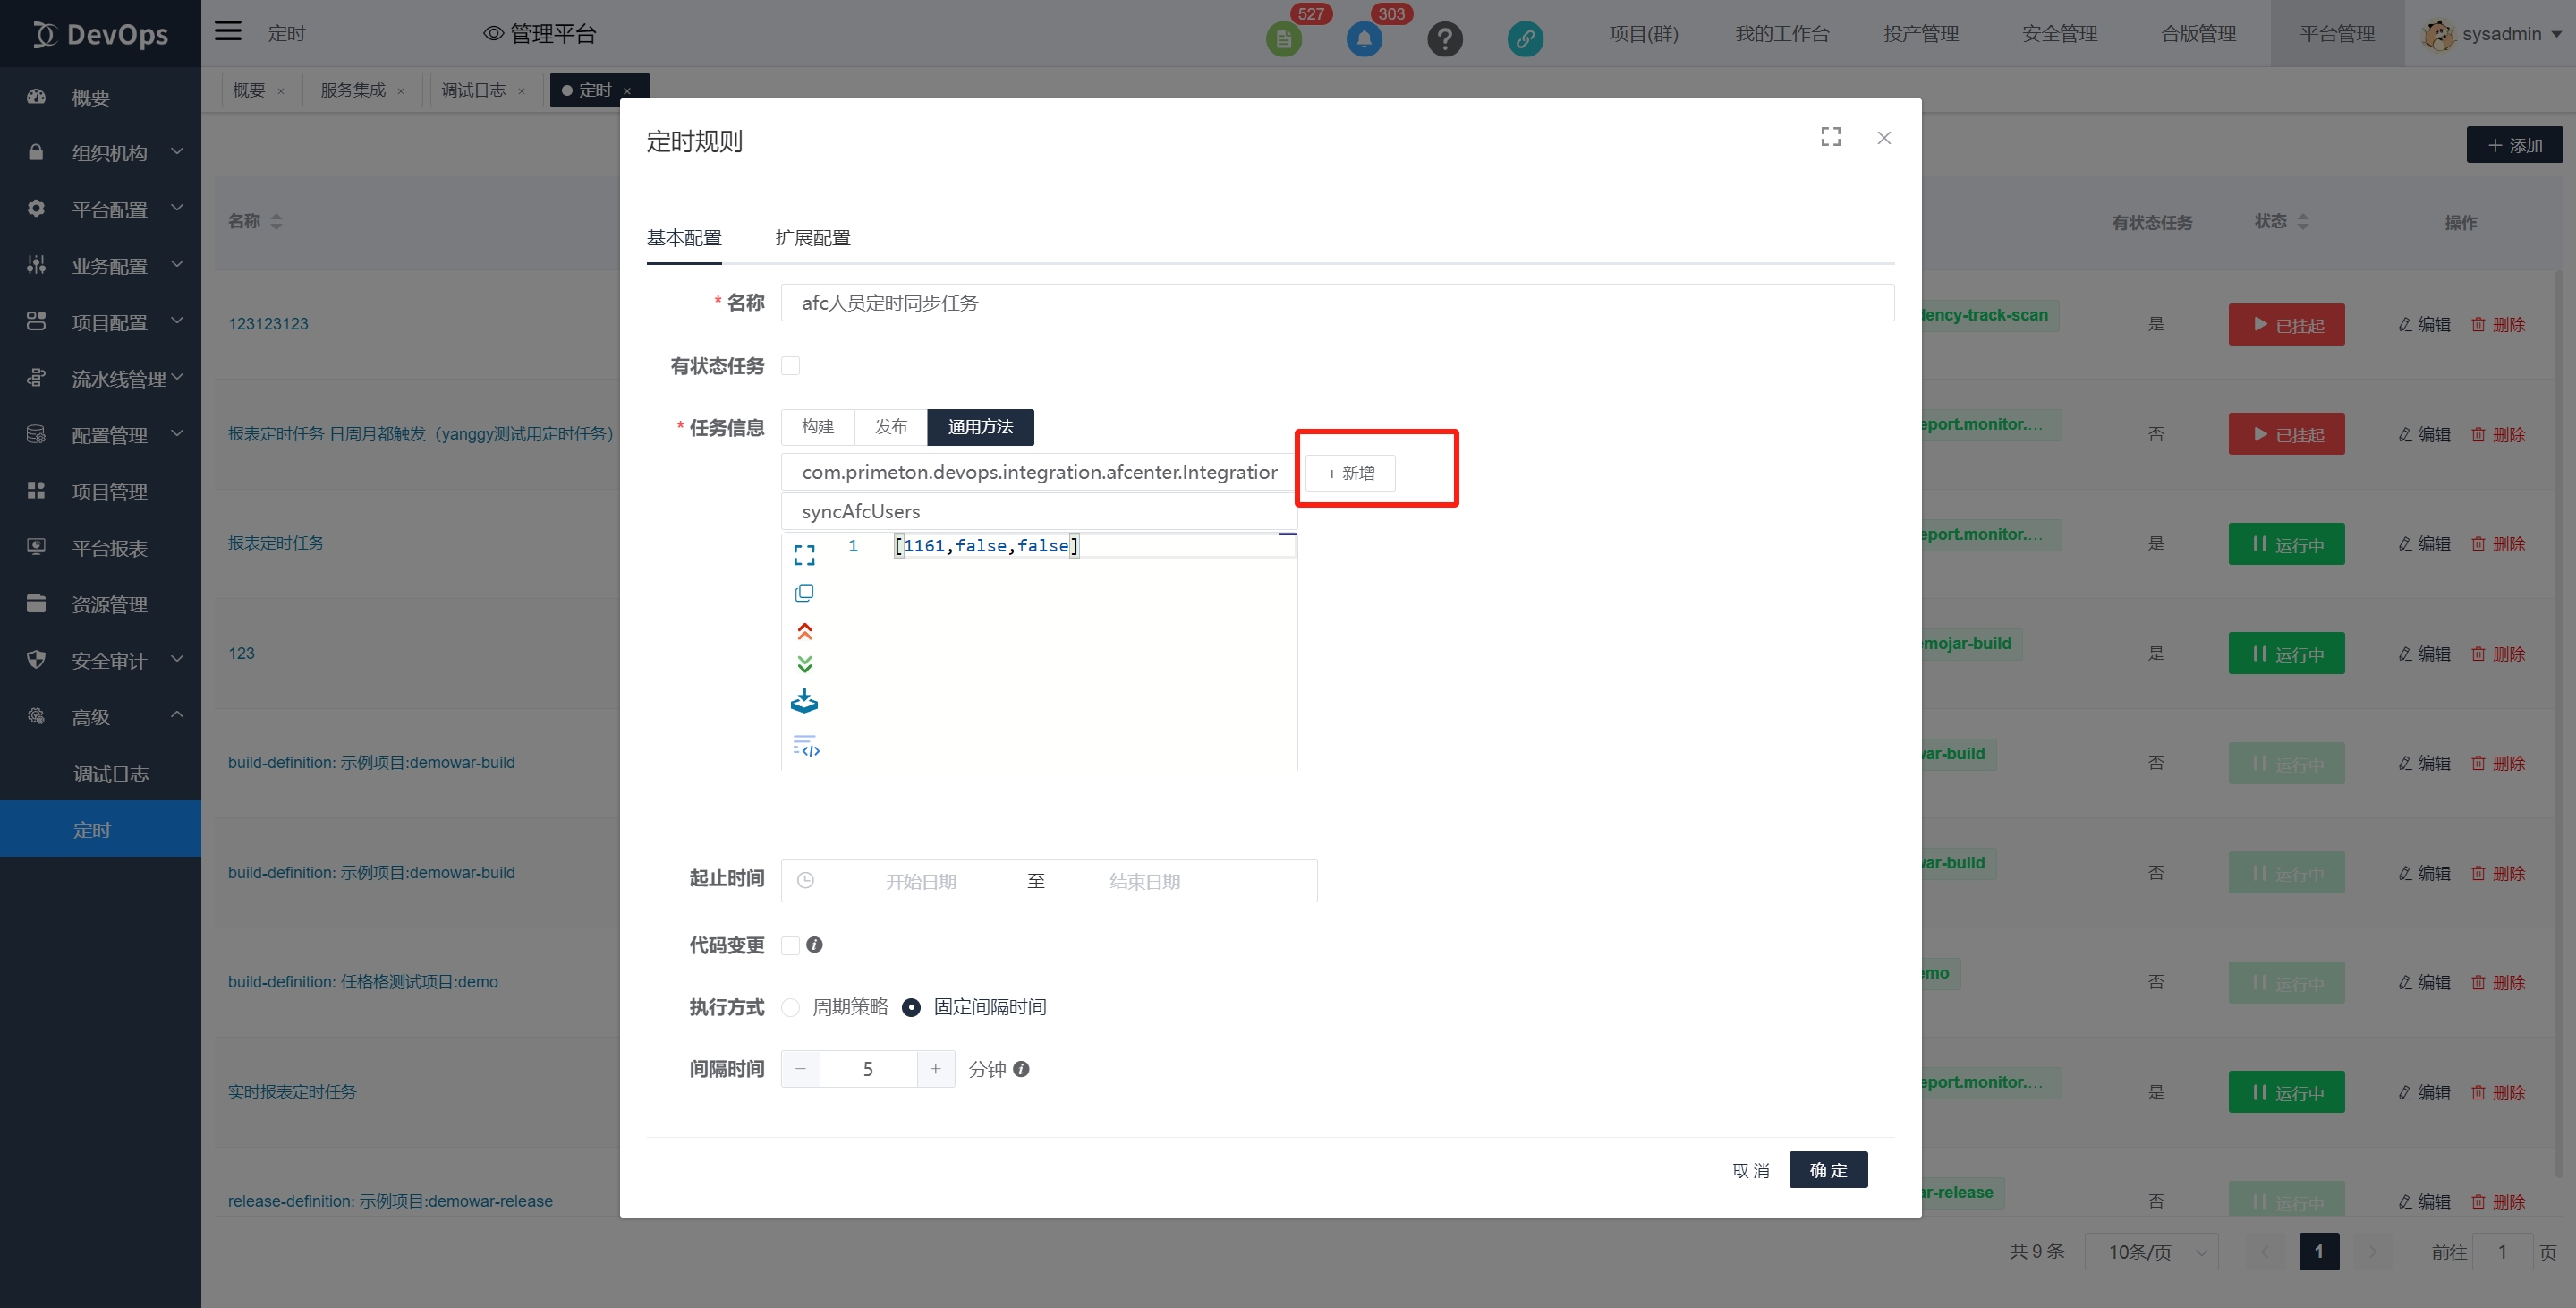Open the 10条/页 page size dropdown

[x=2150, y=1252]
